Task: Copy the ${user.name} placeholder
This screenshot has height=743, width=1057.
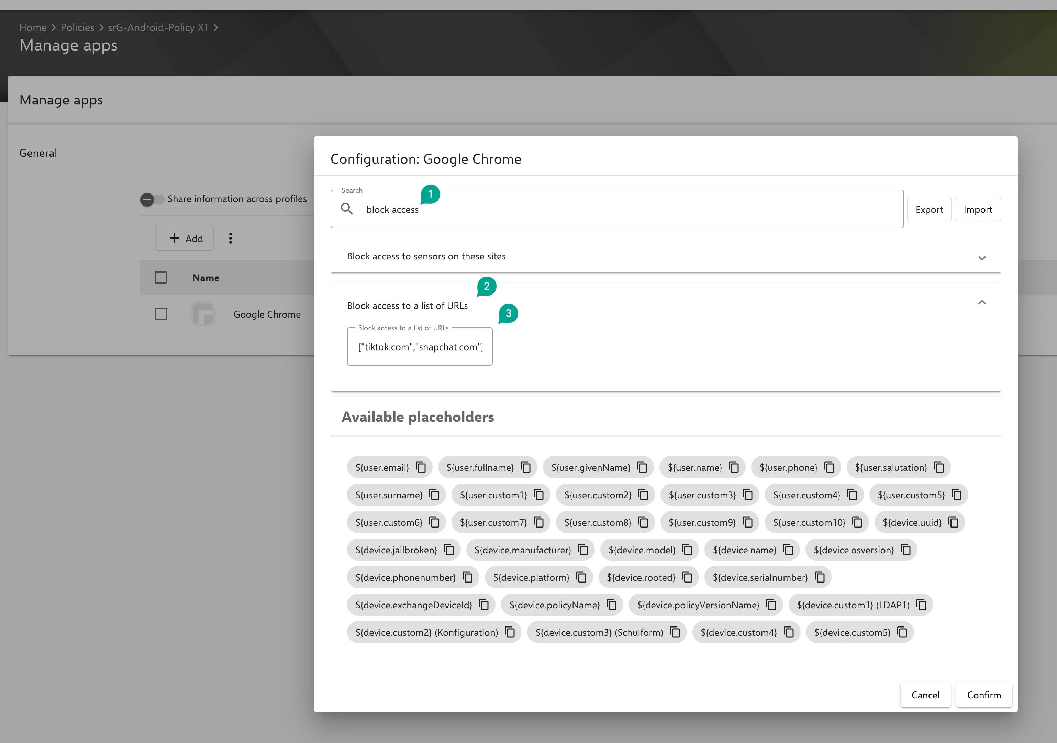Action: pos(734,468)
